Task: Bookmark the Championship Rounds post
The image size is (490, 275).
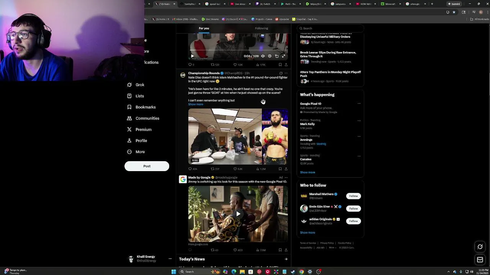Action: [280, 169]
